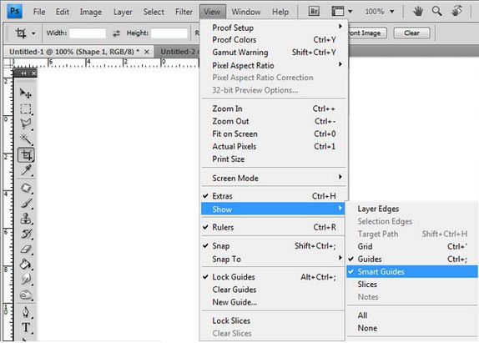This screenshot has width=479, height=343.
Task: Choose New Guide... menu item
Action: click(273, 302)
